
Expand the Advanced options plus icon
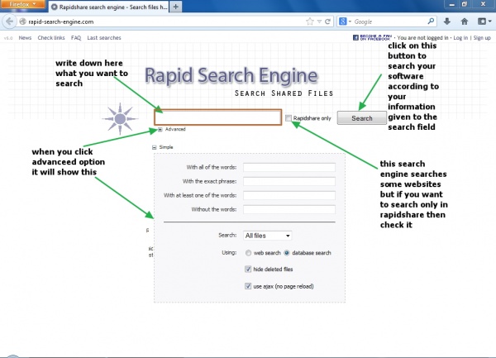(x=160, y=129)
